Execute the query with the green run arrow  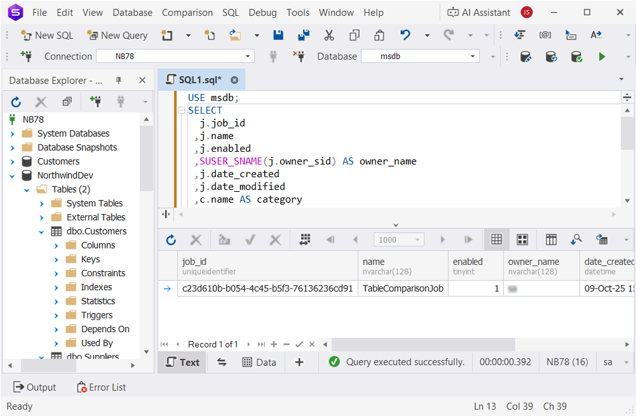(601, 56)
